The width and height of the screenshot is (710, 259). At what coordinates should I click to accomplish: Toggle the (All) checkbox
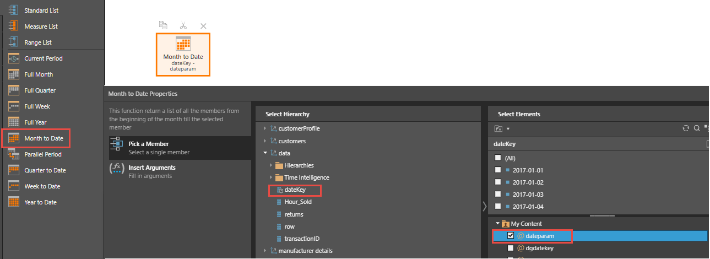[498, 158]
